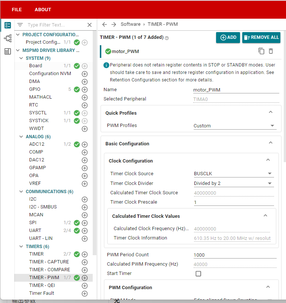This screenshot has height=303, width=286.
Task: Collapse the SYSTEM (9) tree group
Action: (x=21, y=58)
